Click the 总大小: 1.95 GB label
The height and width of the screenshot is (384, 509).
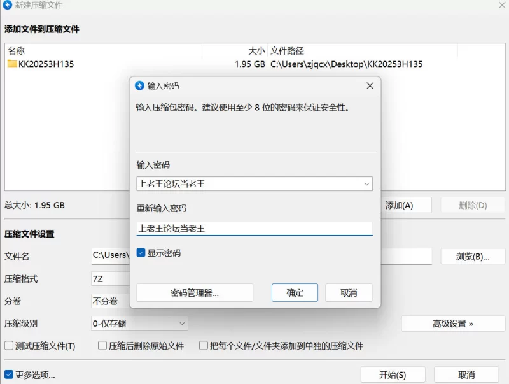(34, 205)
